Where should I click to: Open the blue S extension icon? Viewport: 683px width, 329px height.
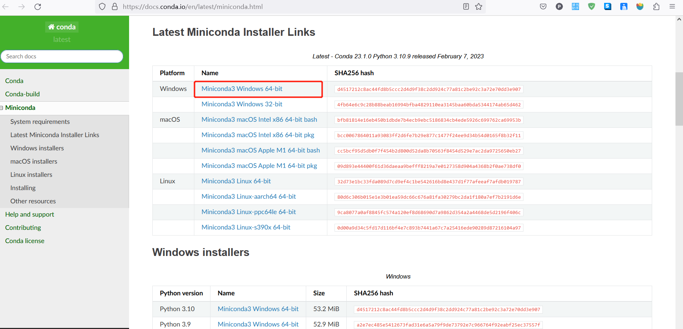(608, 6)
